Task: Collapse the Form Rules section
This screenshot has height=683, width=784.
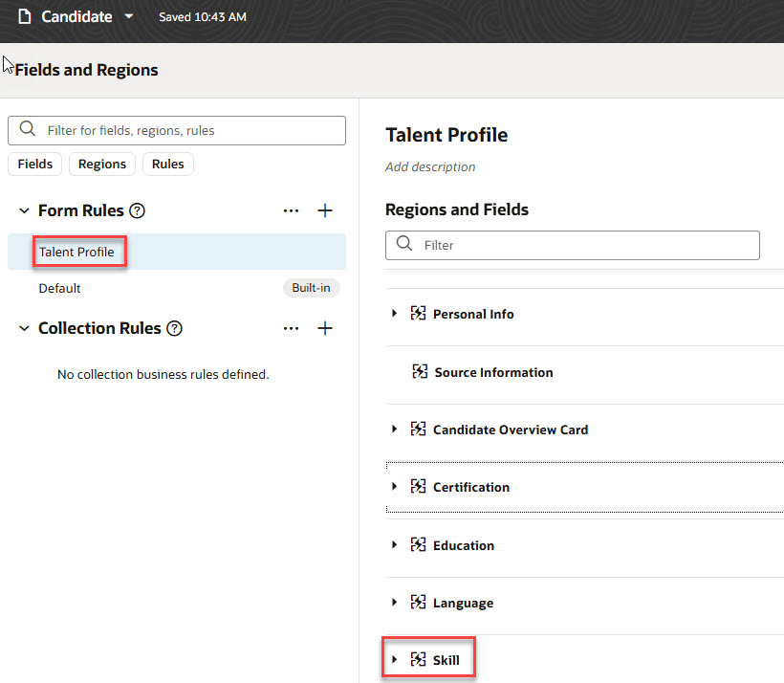Action: (23, 210)
